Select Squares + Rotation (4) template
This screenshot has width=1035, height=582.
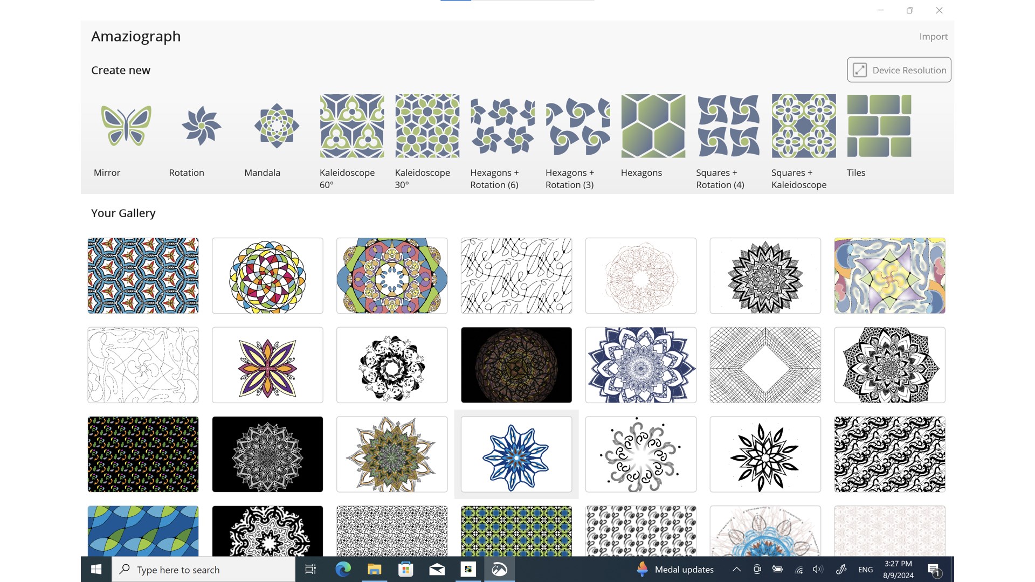(x=728, y=126)
